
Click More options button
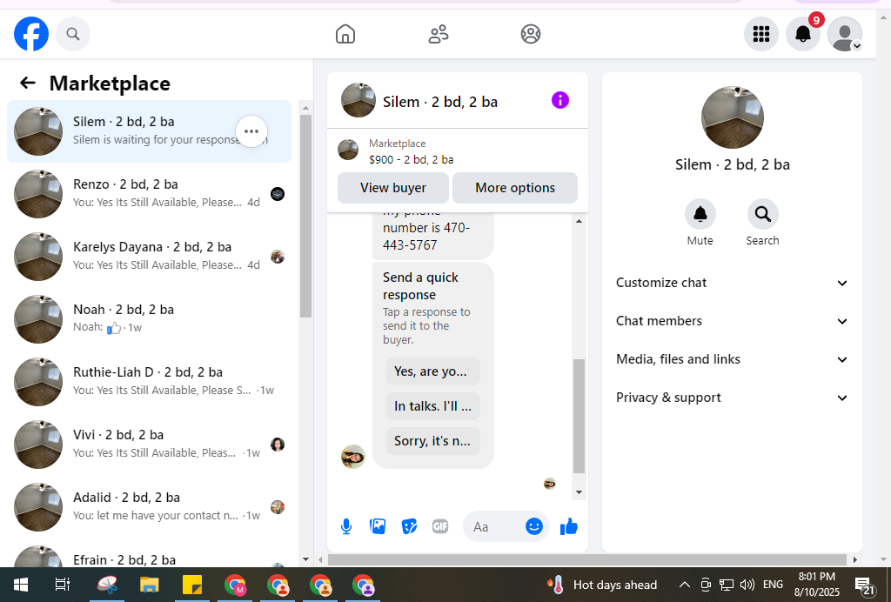[x=515, y=188]
